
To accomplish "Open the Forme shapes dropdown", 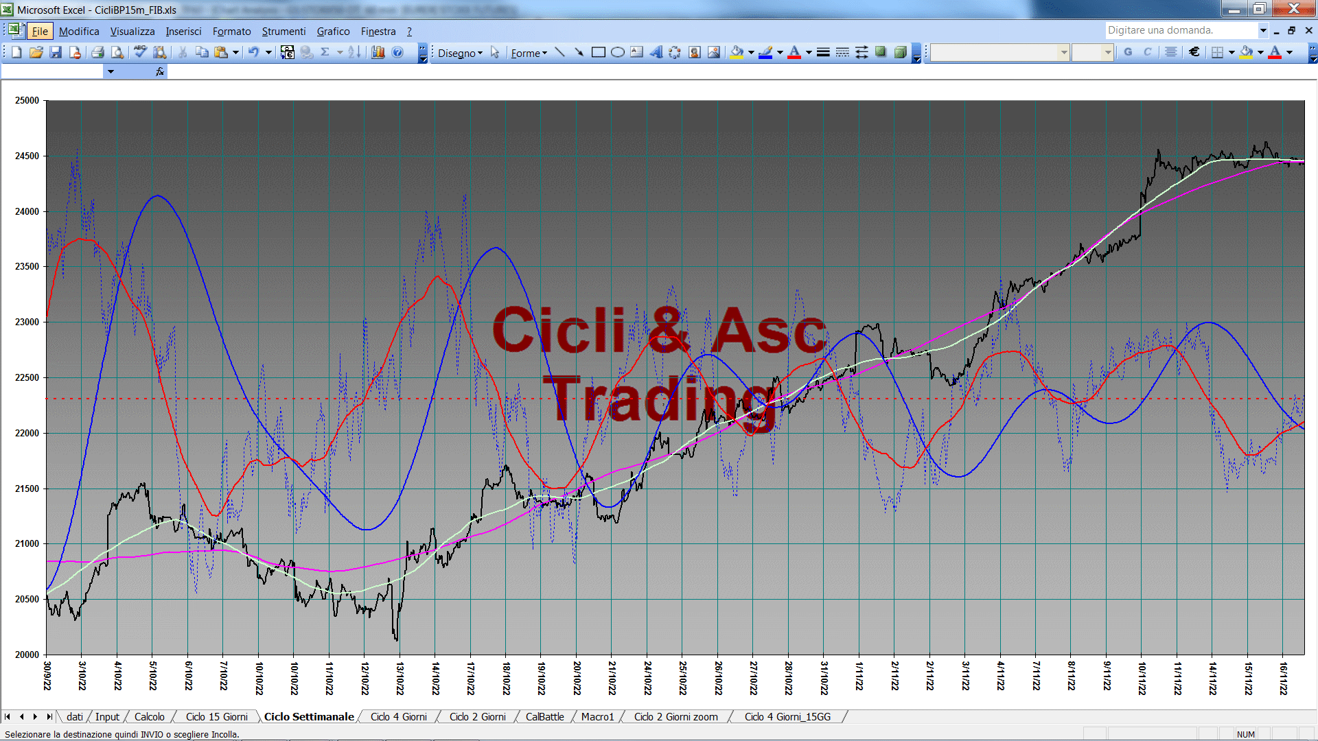I will 529,53.
